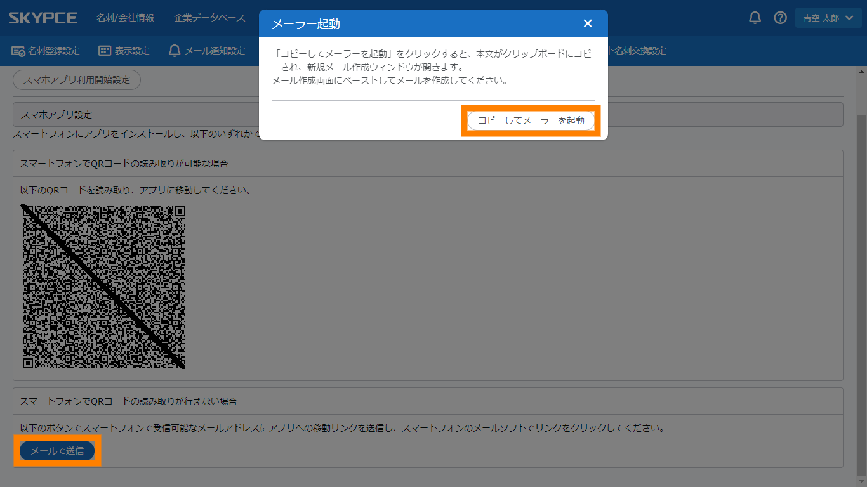Go to 企業データベース menu

[x=209, y=18]
